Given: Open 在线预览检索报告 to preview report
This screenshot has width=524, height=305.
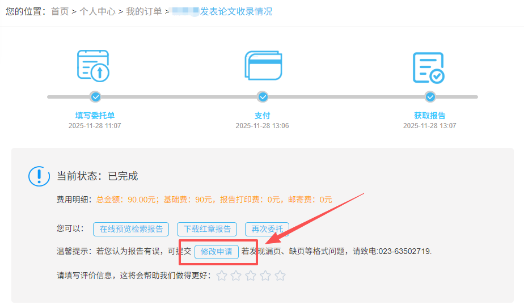Looking at the screenshot, I should [x=131, y=229].
